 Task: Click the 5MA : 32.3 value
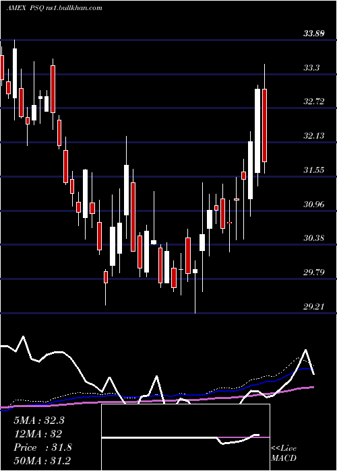39,421
